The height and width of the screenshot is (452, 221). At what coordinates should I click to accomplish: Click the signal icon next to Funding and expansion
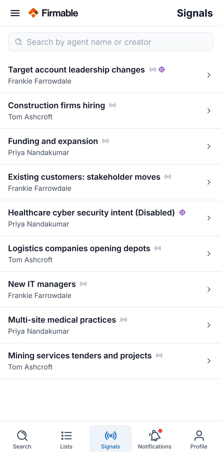(106, 141)
